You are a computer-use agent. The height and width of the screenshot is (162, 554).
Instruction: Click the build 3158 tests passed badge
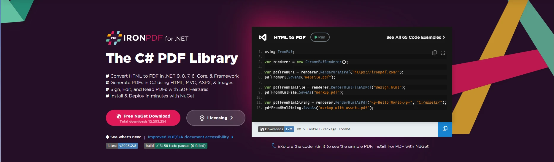(x=175, y=146)
